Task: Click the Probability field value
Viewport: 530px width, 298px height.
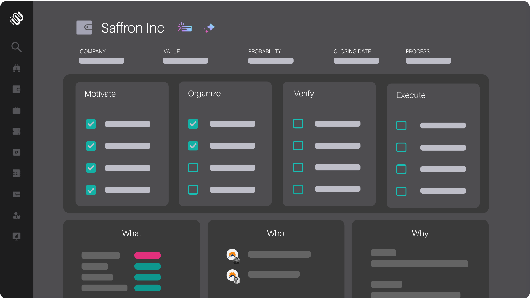Action: [x=271, y=61]
